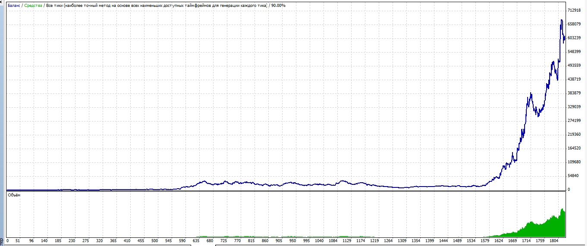
Task: Click trade number 1219 on the horizontal axis
Action: pos(375,241)
